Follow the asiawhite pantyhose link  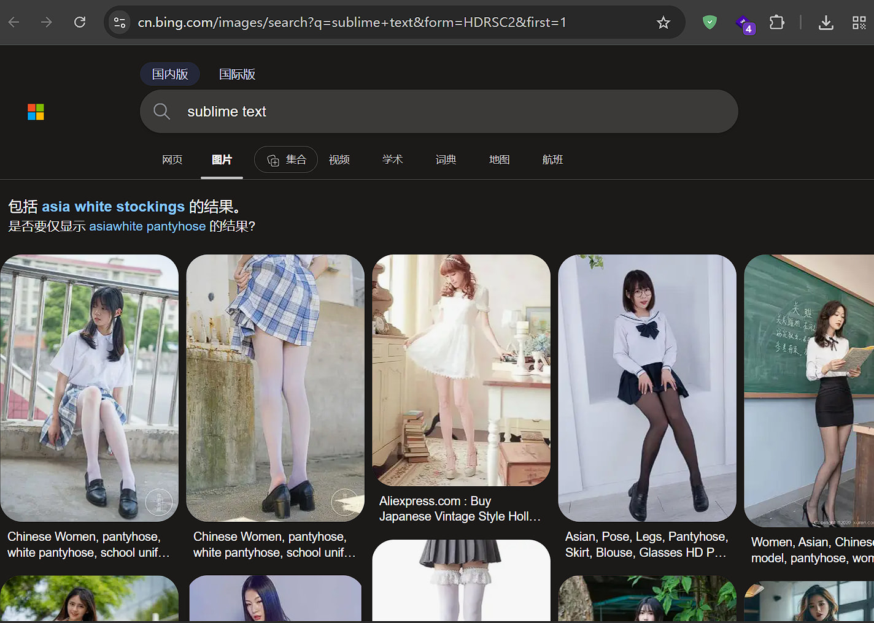[x=147, y=226]
